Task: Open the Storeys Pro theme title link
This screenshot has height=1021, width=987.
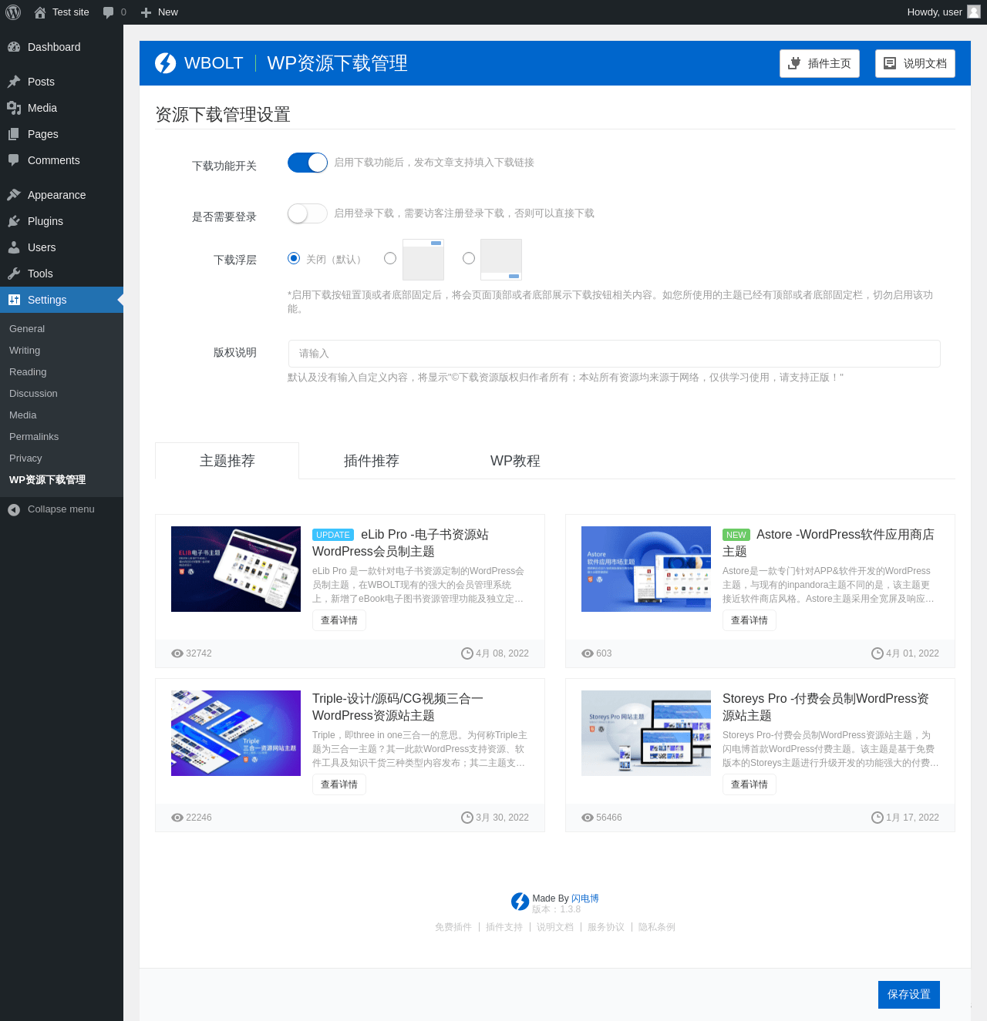Action: tap(826, 707)
